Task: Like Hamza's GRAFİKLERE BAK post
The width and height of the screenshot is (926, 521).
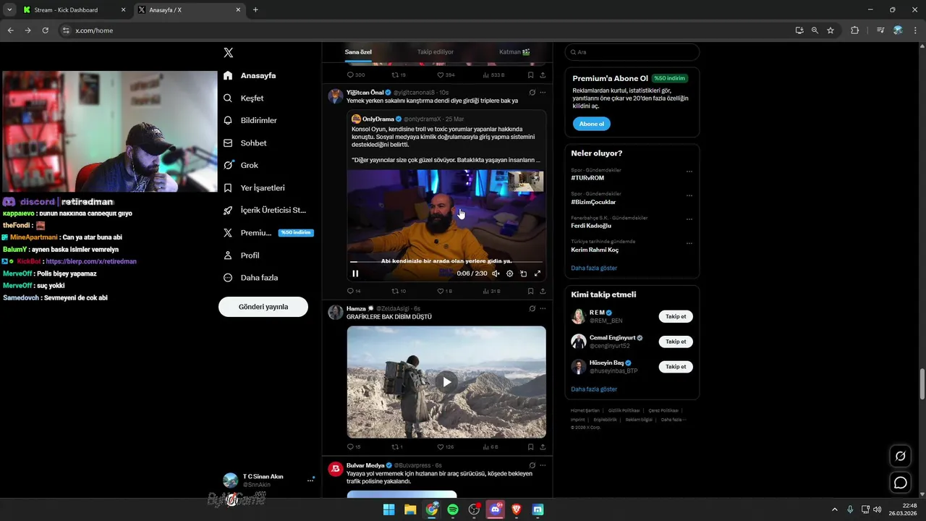Action: click(445, 447)
